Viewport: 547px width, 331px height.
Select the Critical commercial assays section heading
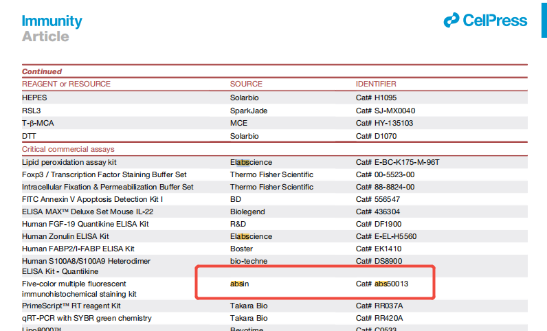pos(68,149)
